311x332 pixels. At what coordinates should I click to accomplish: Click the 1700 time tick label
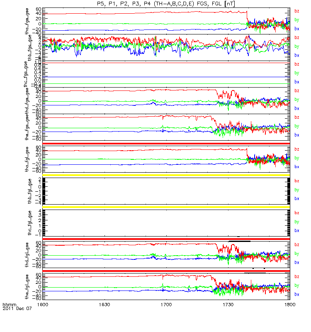click(166, 305)
